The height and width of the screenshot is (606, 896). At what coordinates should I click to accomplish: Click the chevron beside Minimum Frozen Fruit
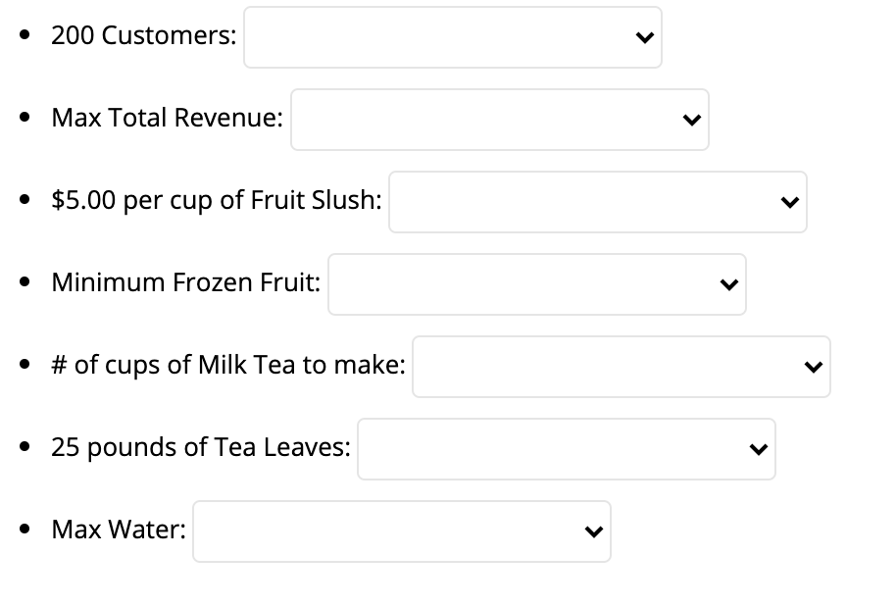tap(727, 284)
